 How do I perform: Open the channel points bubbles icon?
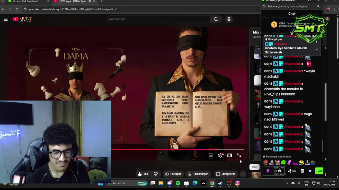pos(290,171)
